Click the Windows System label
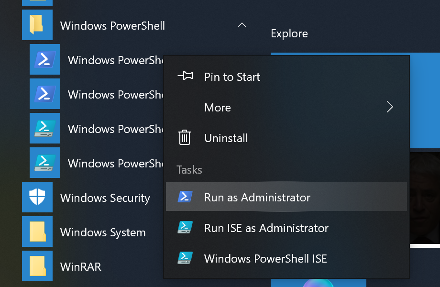 coord(103,232)
